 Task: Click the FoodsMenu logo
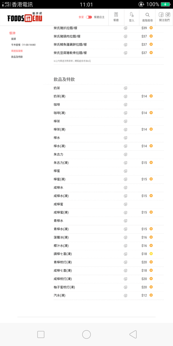[25, 17]
